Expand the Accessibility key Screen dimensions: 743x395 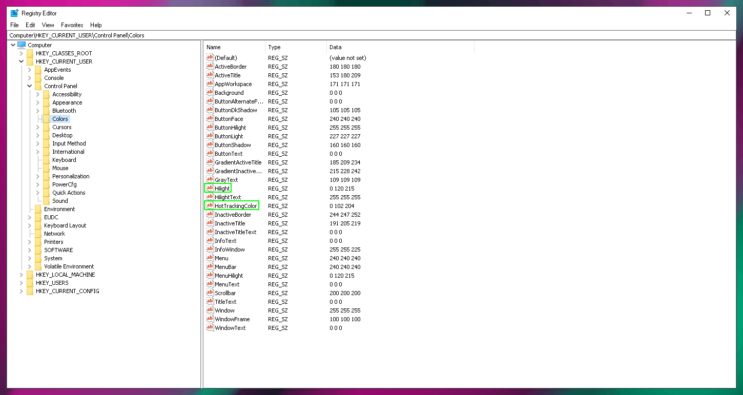click(x=38, y=94)
